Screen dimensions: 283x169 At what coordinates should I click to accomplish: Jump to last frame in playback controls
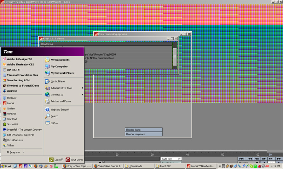click(x=279, y=158)
